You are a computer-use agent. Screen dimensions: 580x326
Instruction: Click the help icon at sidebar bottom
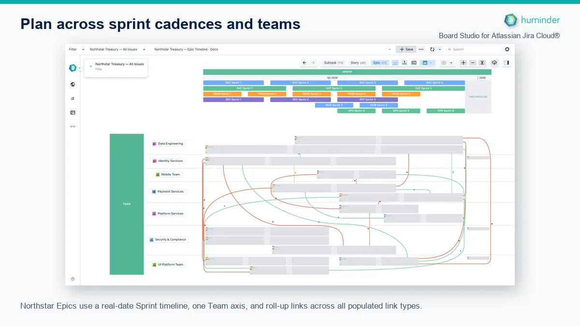pos(72,279)
